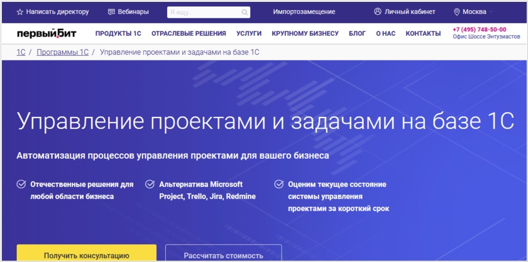528x262 pixels.
Task: Select the Москва city label
Action: (474, 12)
